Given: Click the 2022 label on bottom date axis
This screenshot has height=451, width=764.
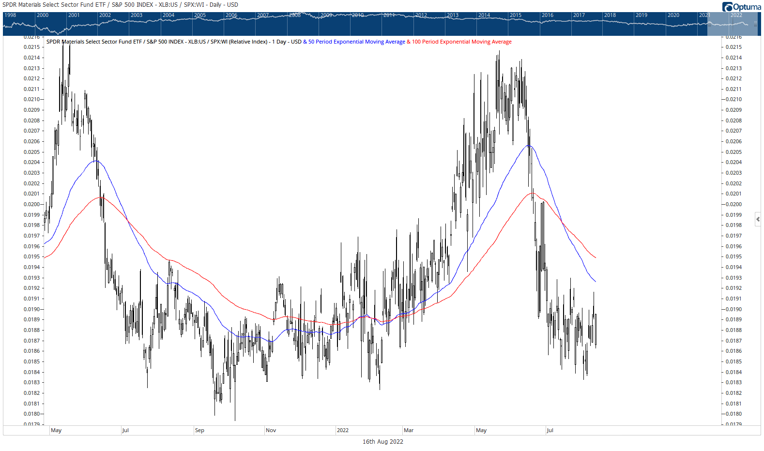Looking at the screenshot, I should click(x=342, y=430).
